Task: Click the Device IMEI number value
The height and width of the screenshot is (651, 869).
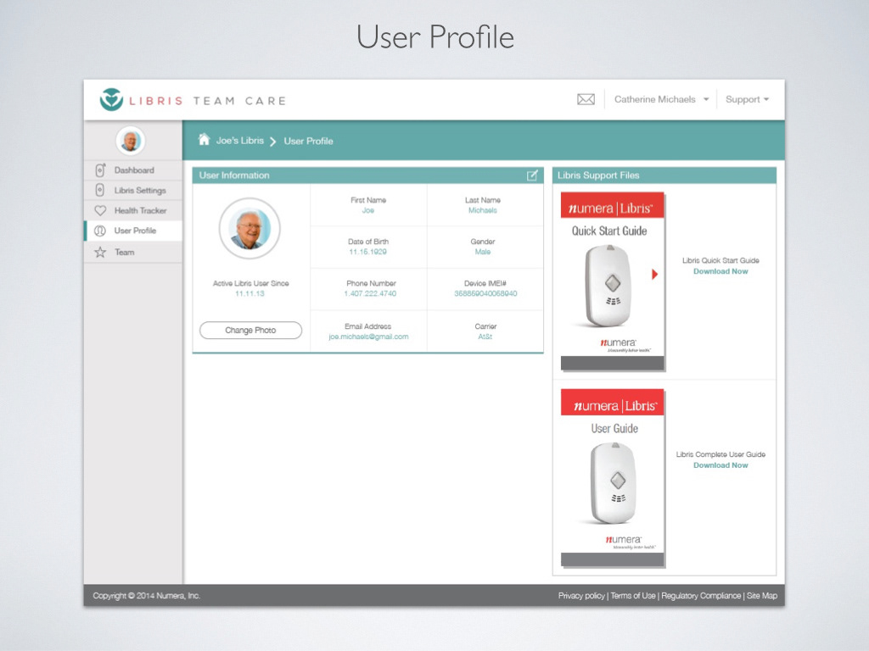Action: tap(485, 293)
